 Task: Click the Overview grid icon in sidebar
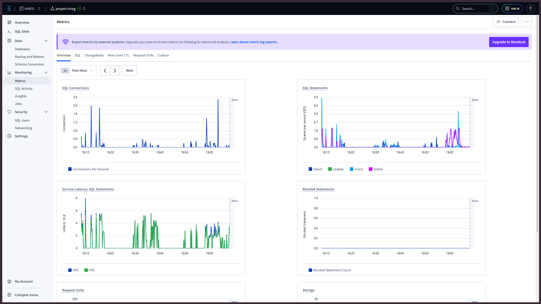click(9, 23)
